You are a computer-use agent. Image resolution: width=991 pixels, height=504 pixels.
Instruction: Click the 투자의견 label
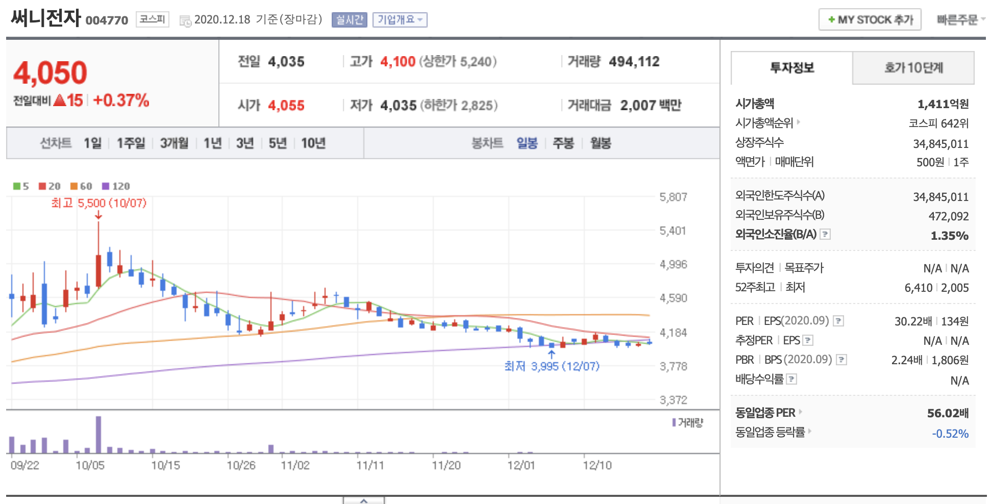click(x=755, y=268)
